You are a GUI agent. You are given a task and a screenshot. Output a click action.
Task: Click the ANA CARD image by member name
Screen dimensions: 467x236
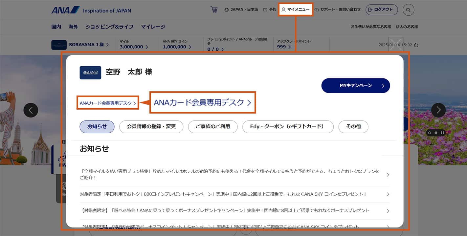click(90, 73)
